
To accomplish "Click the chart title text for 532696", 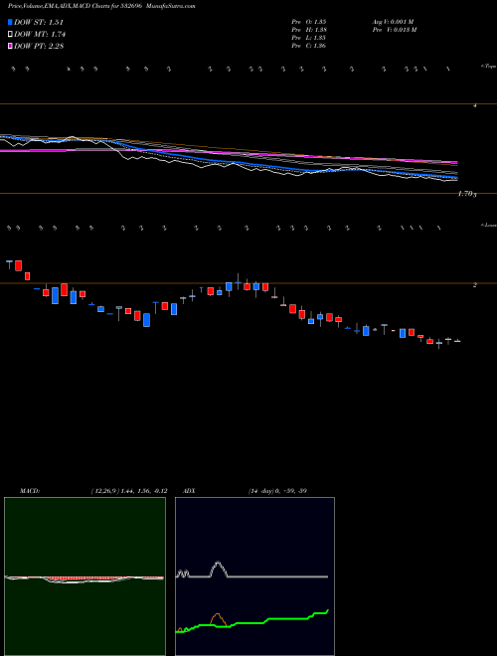I will pos(101,6).
